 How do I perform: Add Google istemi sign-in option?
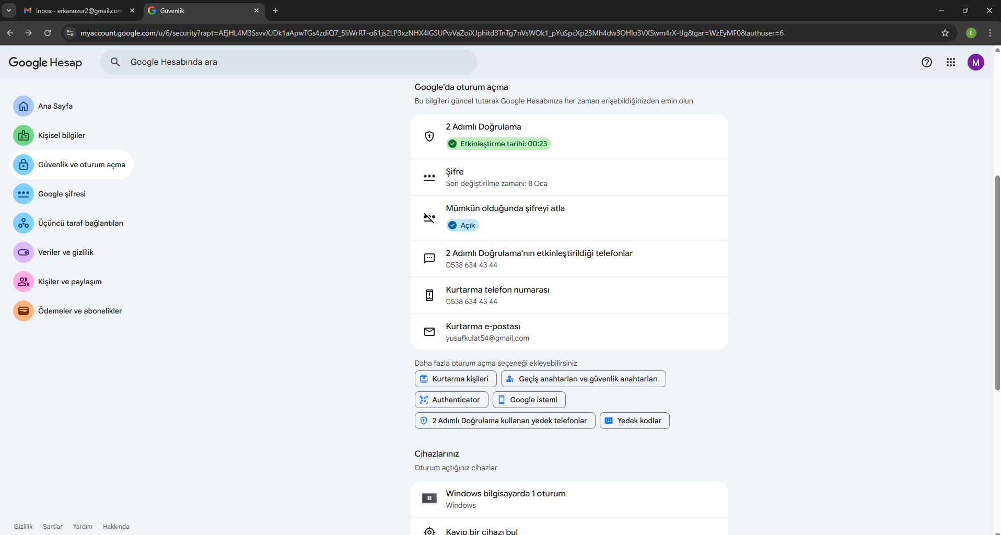[x=529, y=400]
